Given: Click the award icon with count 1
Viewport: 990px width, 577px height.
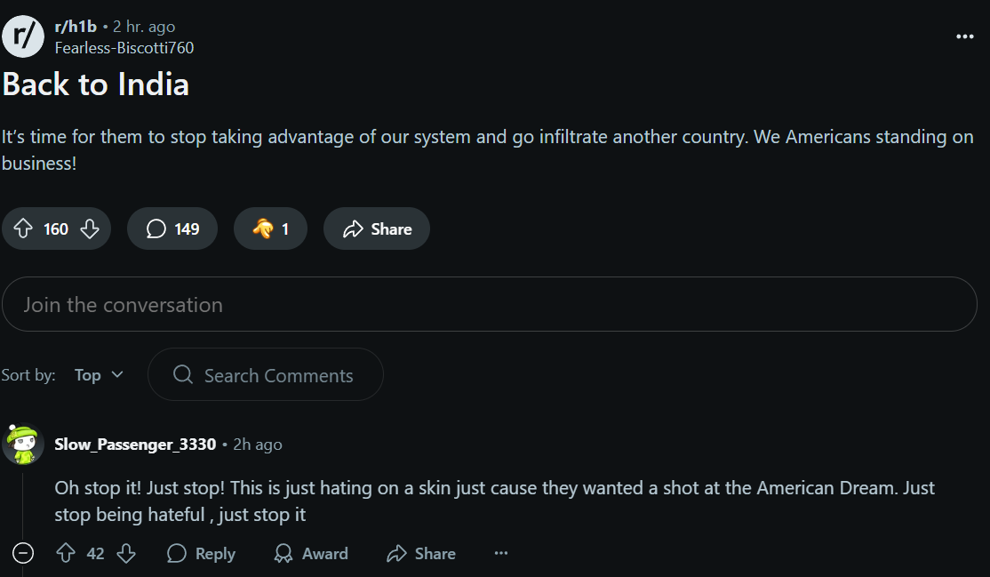Looking at the screenshot, I should pyautogui.click(x=270, y=229).
